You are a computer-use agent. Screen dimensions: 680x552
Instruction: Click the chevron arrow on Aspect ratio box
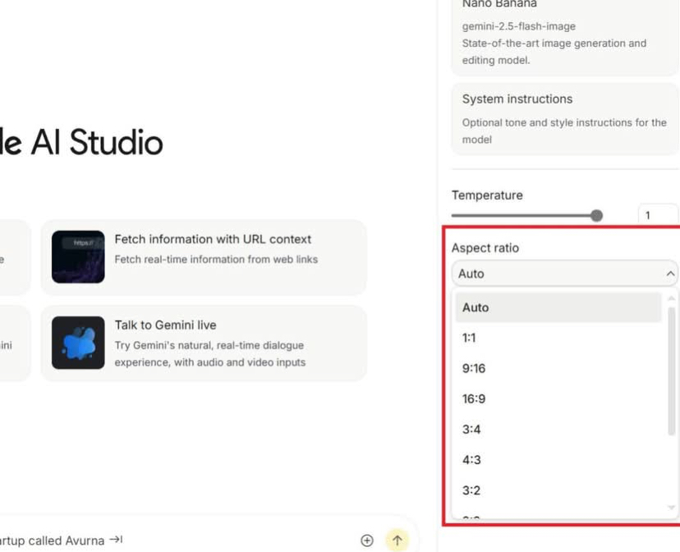pos(670,274)
